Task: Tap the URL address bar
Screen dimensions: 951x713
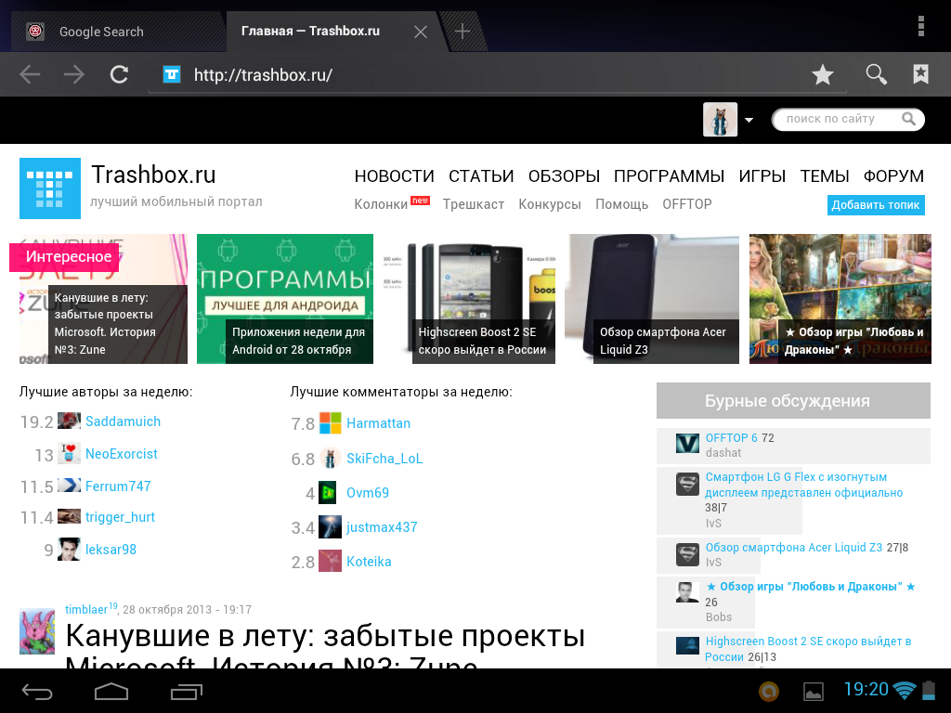Action: 498,75
